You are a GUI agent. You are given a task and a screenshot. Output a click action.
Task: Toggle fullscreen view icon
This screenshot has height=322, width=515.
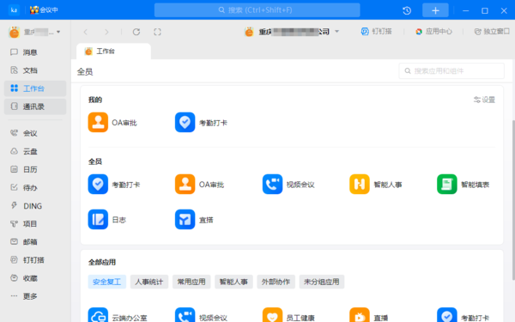(157, 32)
